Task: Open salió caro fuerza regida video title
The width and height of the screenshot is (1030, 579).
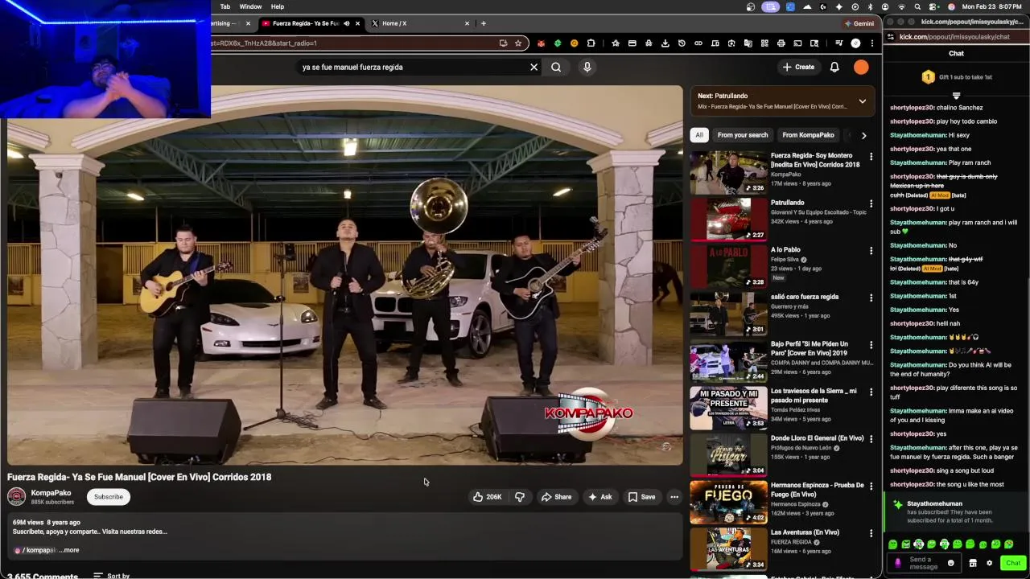Action: pos(805,297)
